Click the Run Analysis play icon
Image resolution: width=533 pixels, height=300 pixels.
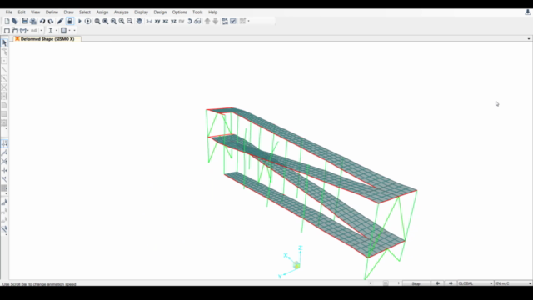click(80, 21)
